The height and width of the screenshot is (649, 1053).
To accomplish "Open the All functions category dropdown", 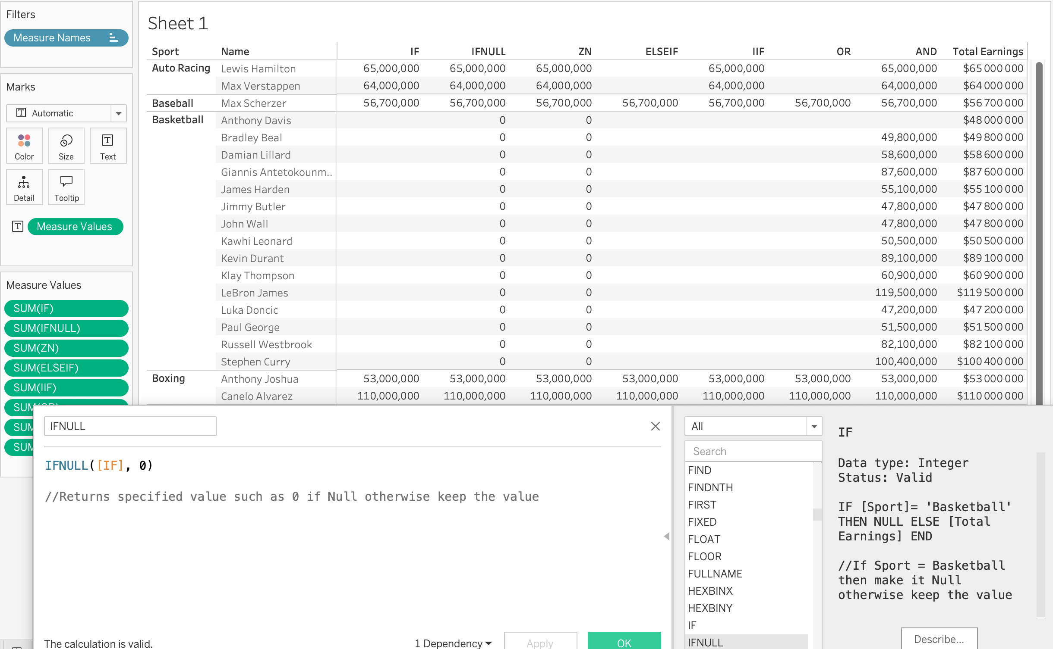I will coord(814,426).
